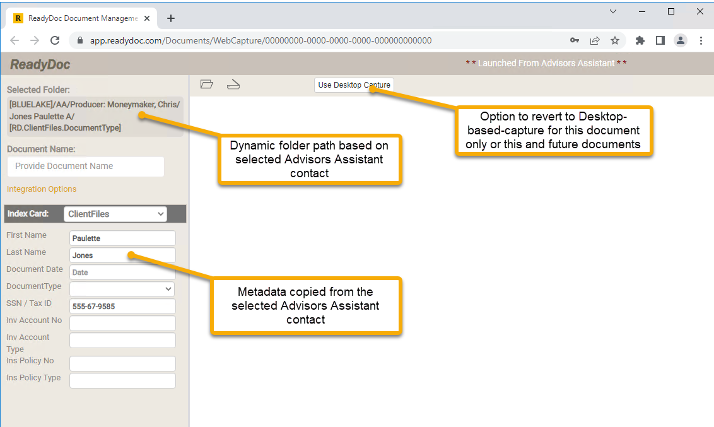Toggle the browser side panel
Screen dimensions: 714x427
[x=660, y=40]
